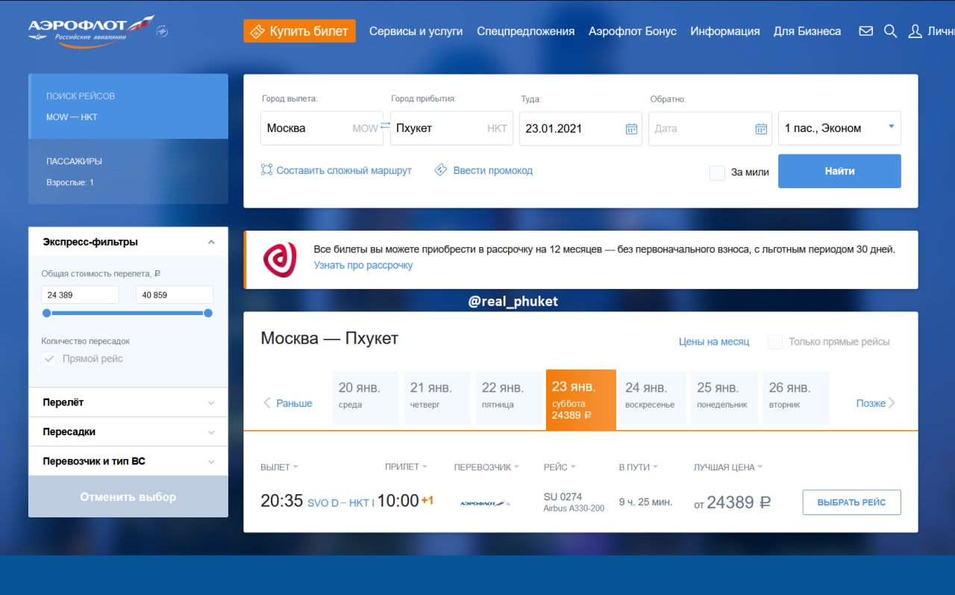Select the 24 янв. воскресенье date tab

652,397
